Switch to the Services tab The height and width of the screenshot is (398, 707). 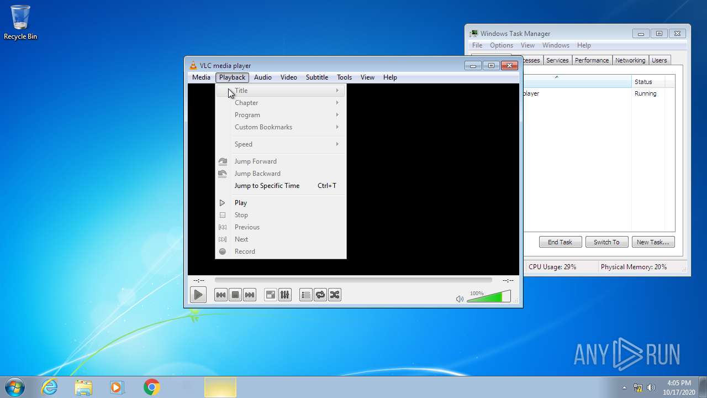click(557, 60)
